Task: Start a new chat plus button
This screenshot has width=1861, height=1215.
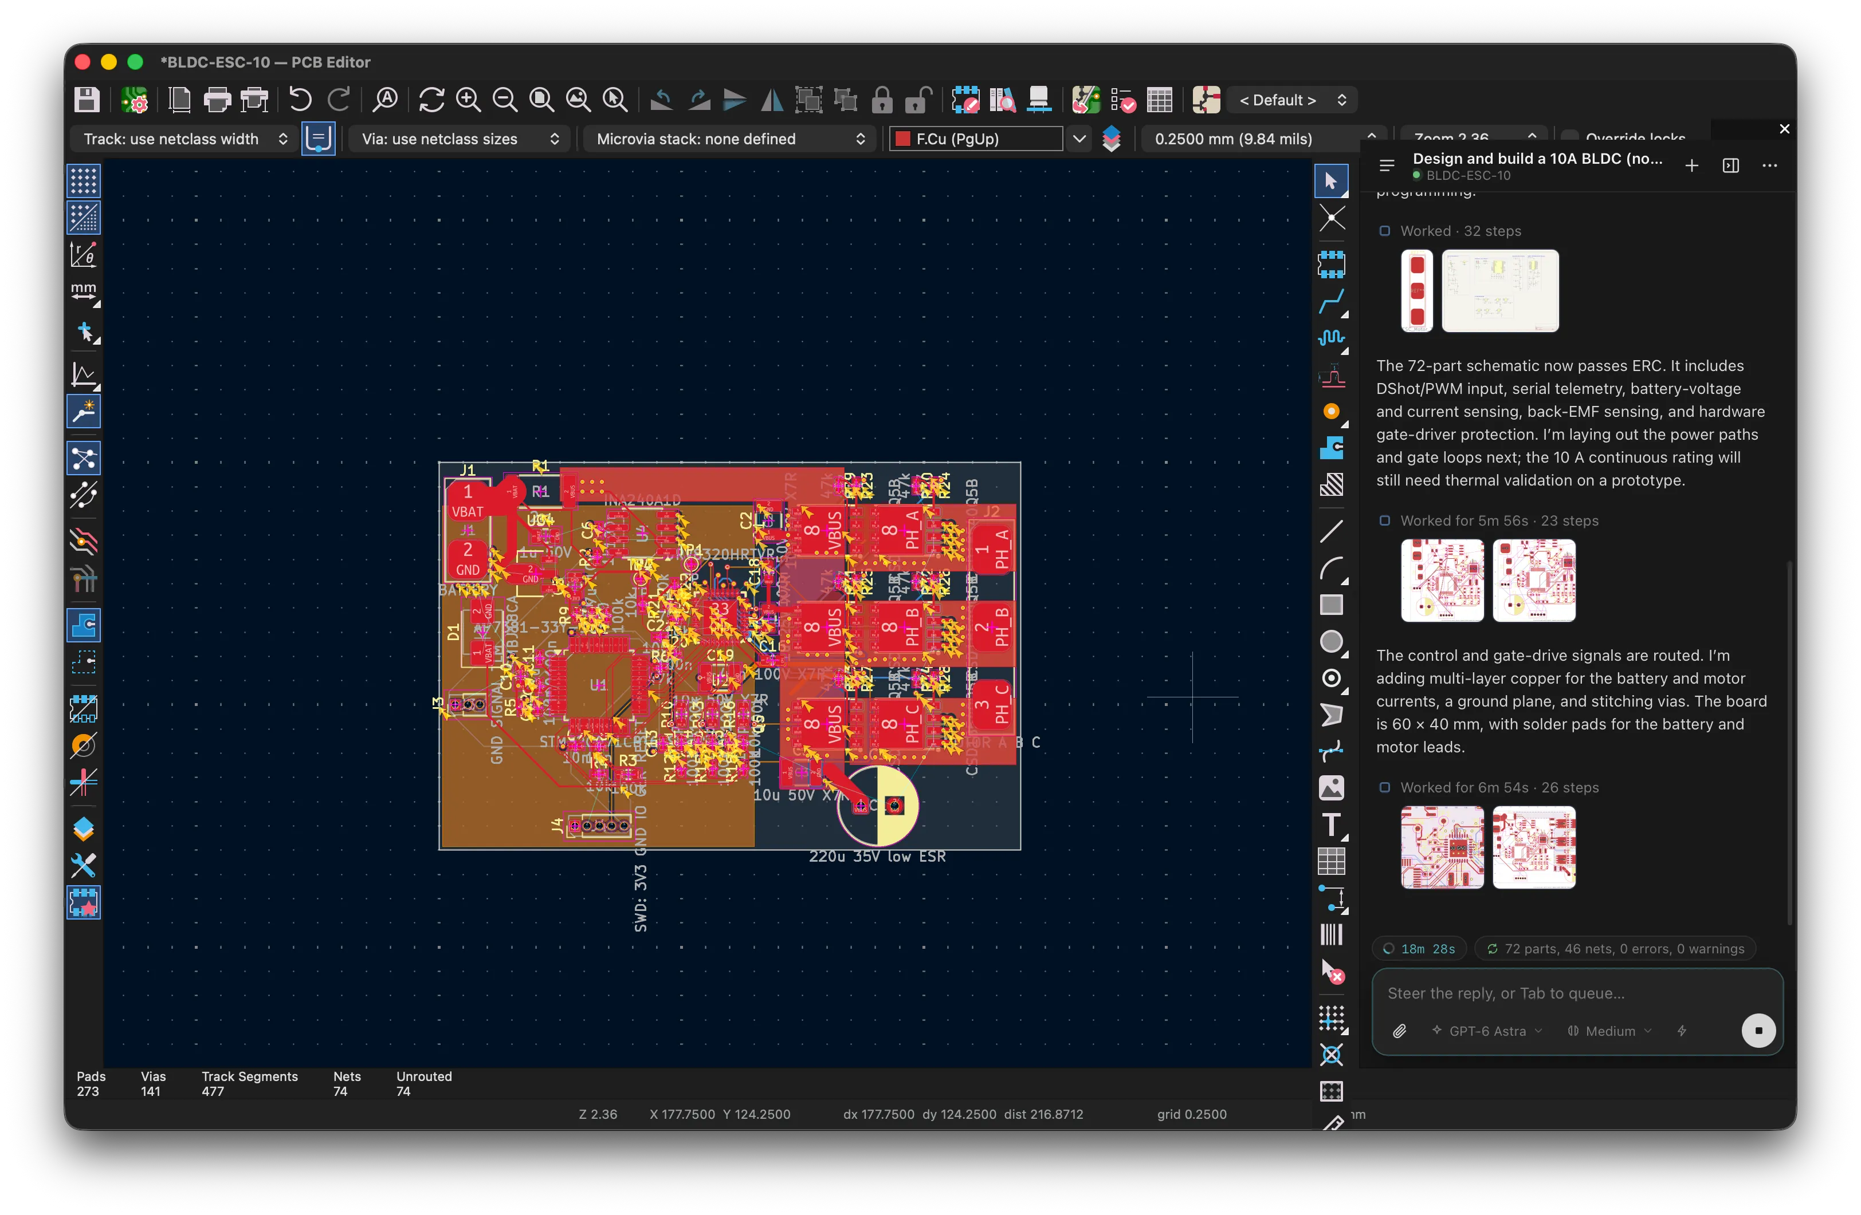Action: (1691, 165)
